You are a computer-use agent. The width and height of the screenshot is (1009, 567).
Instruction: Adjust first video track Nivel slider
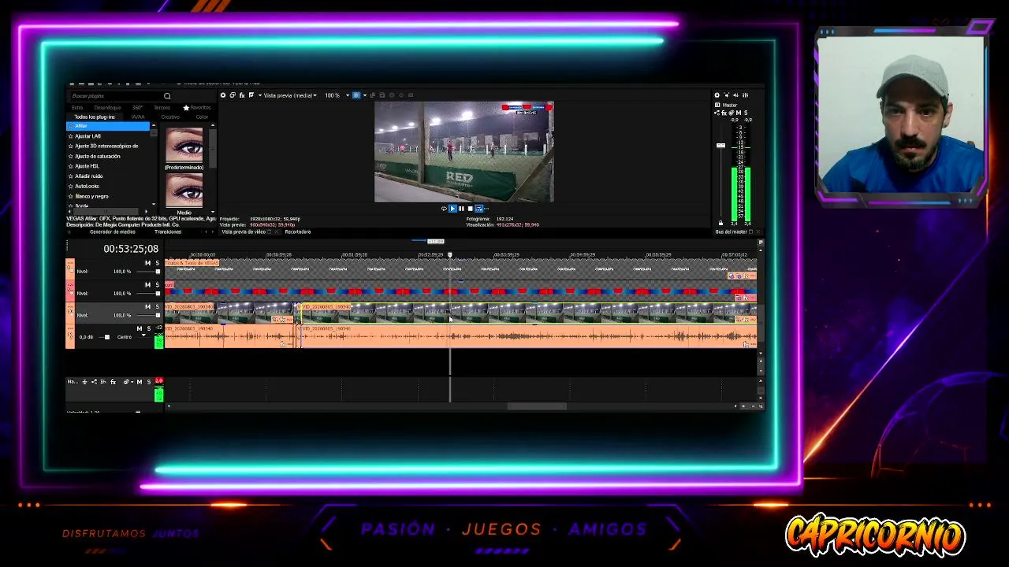[157, 272]
